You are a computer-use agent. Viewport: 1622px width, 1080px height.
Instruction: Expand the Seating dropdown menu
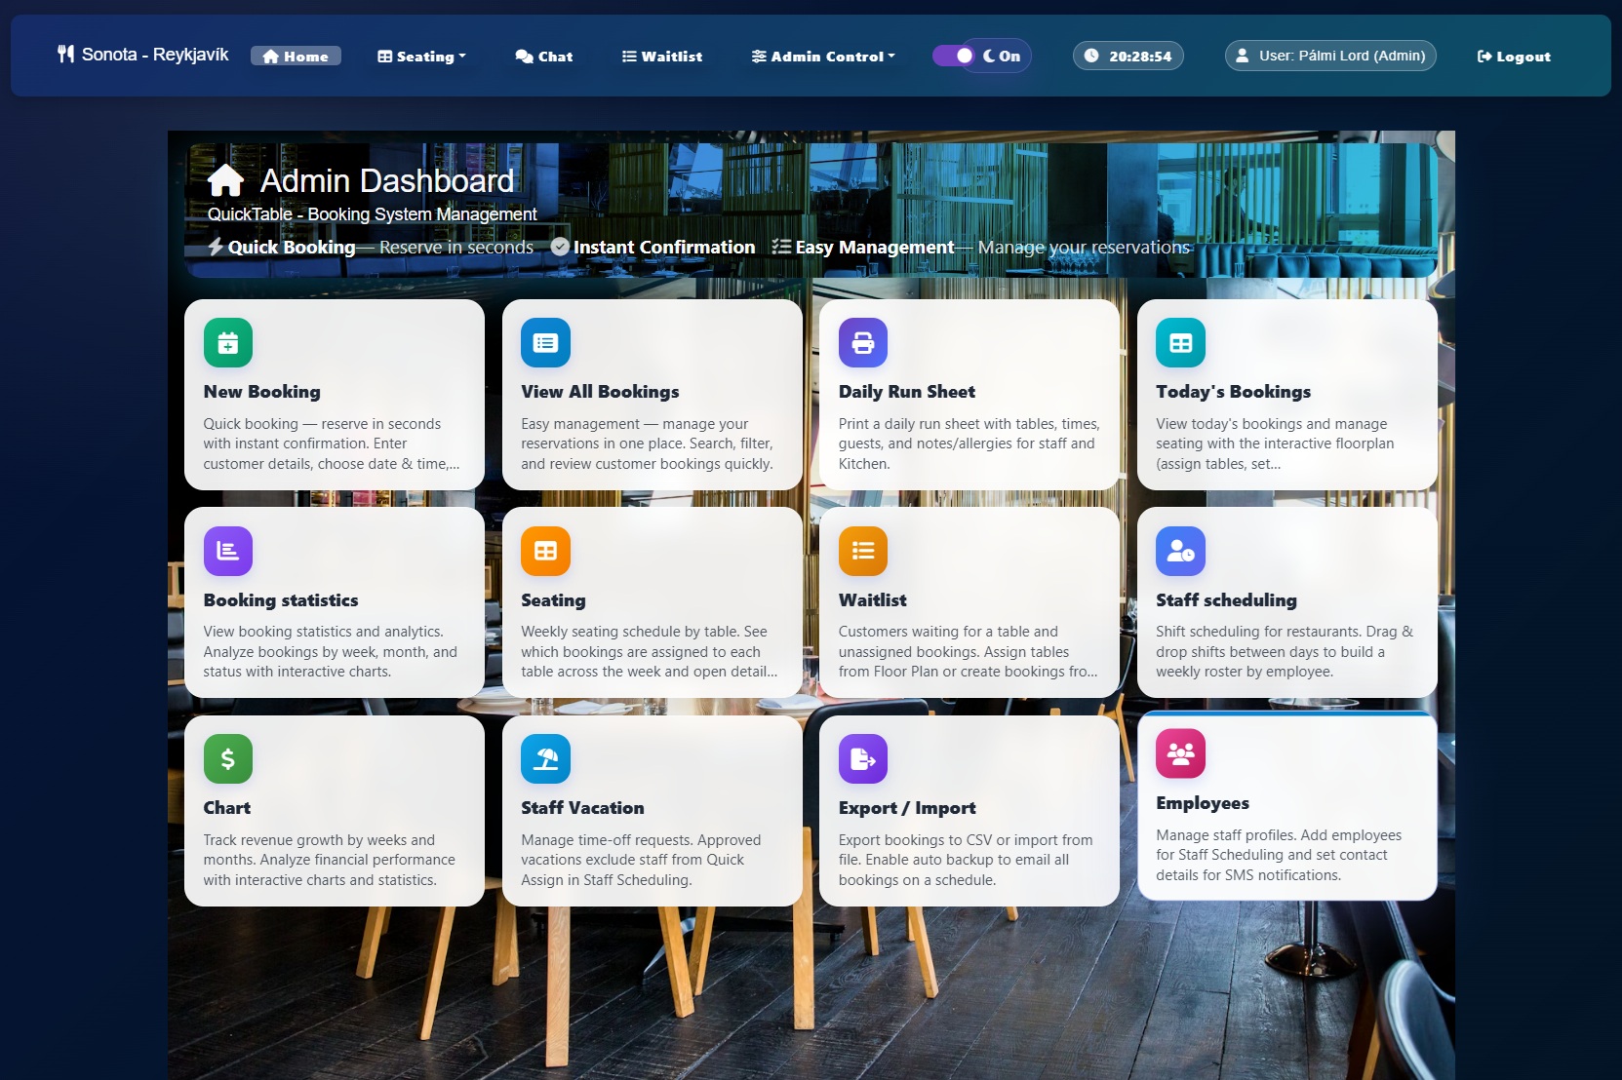click(420, 56)
